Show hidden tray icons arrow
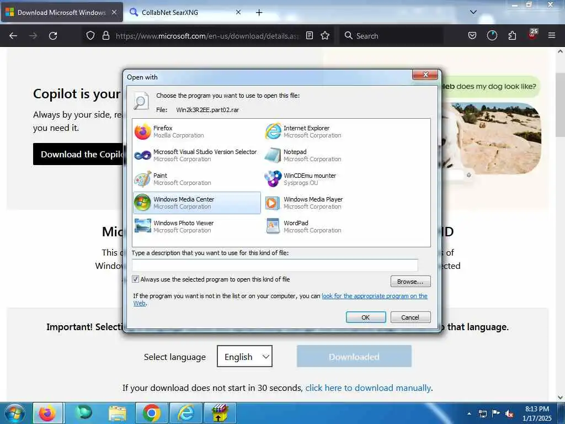The width and height of the screenshot is (565, 424). [469, 414]
